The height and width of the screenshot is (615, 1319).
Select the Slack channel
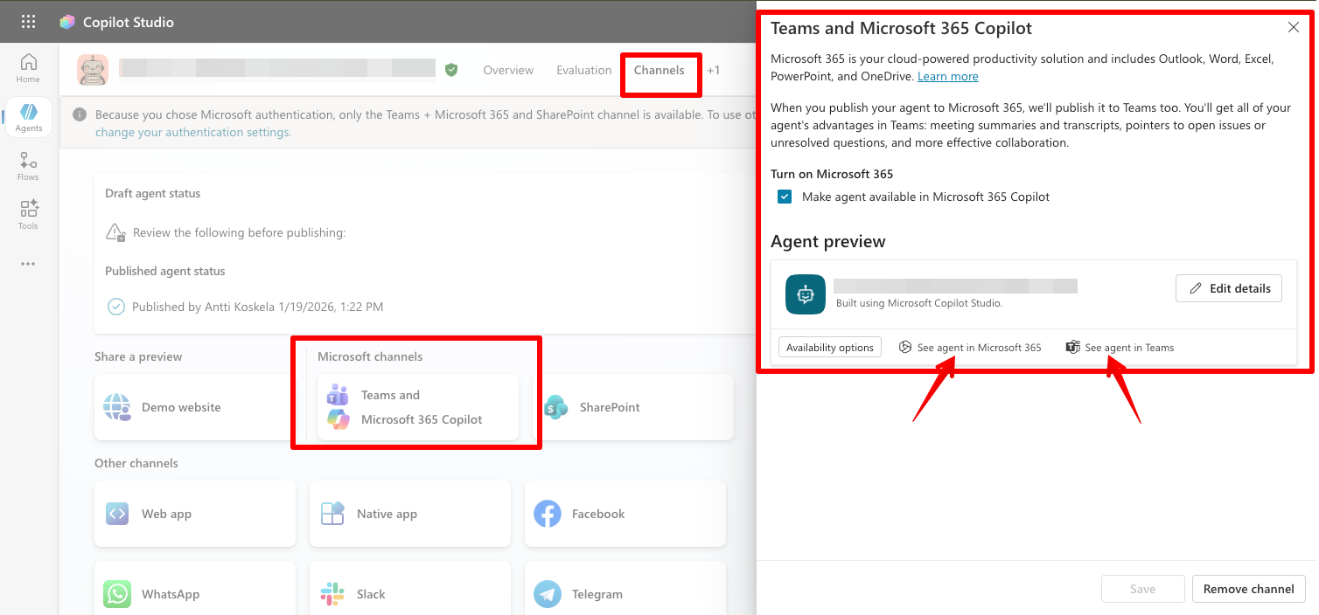(x=371, y=594)
